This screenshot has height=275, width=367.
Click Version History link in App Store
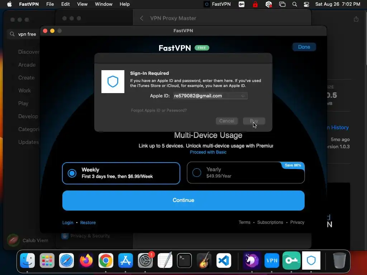click(338, 127)
